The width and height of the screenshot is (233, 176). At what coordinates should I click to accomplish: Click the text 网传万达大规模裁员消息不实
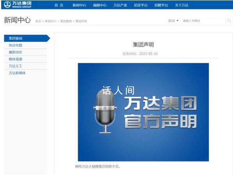click(x=98, y=166)
